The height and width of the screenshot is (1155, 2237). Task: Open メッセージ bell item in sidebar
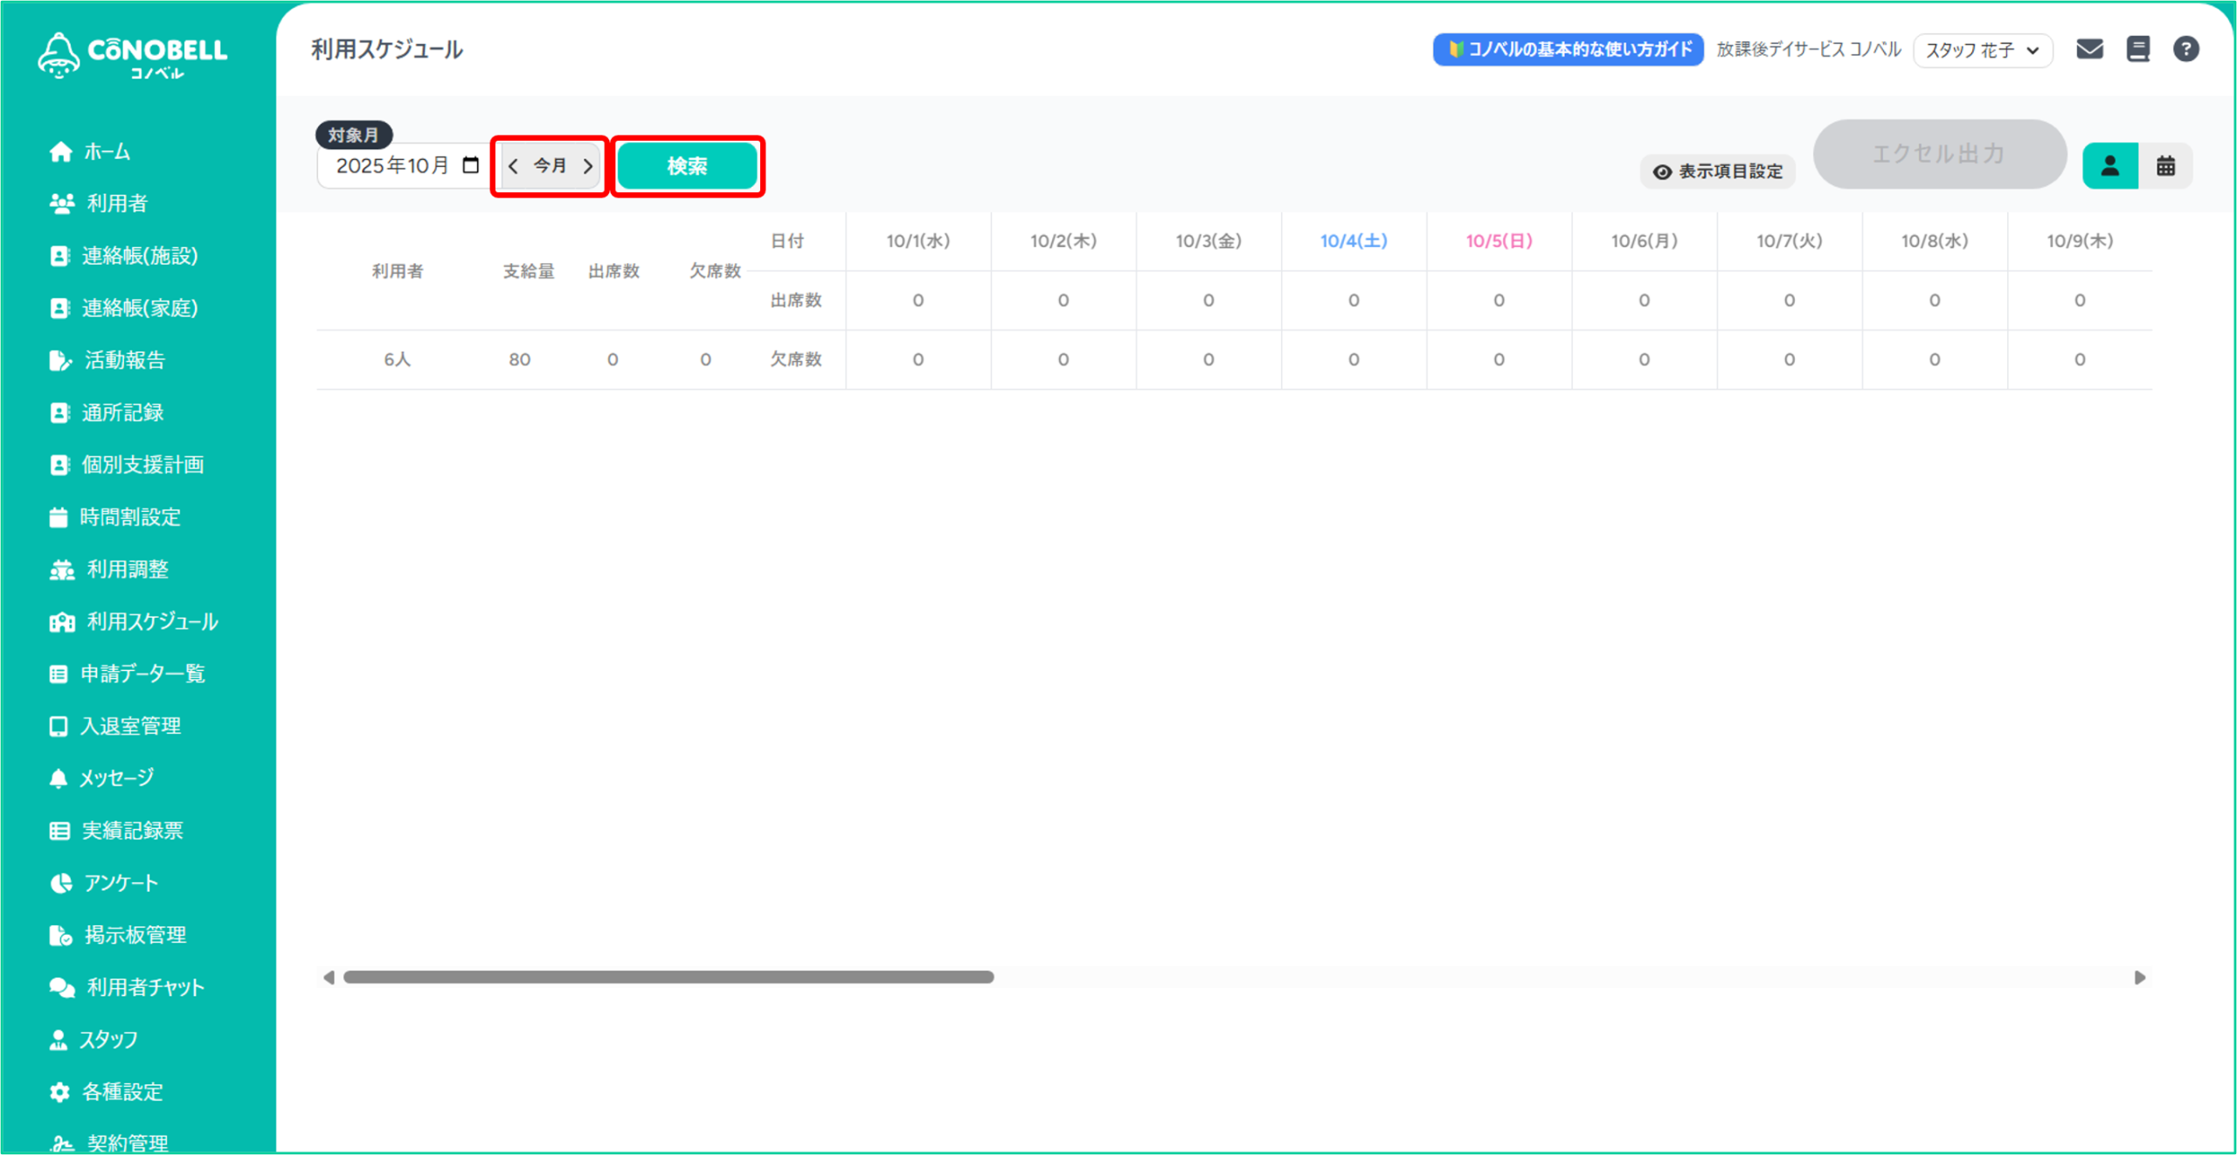[x=115, y=778]
